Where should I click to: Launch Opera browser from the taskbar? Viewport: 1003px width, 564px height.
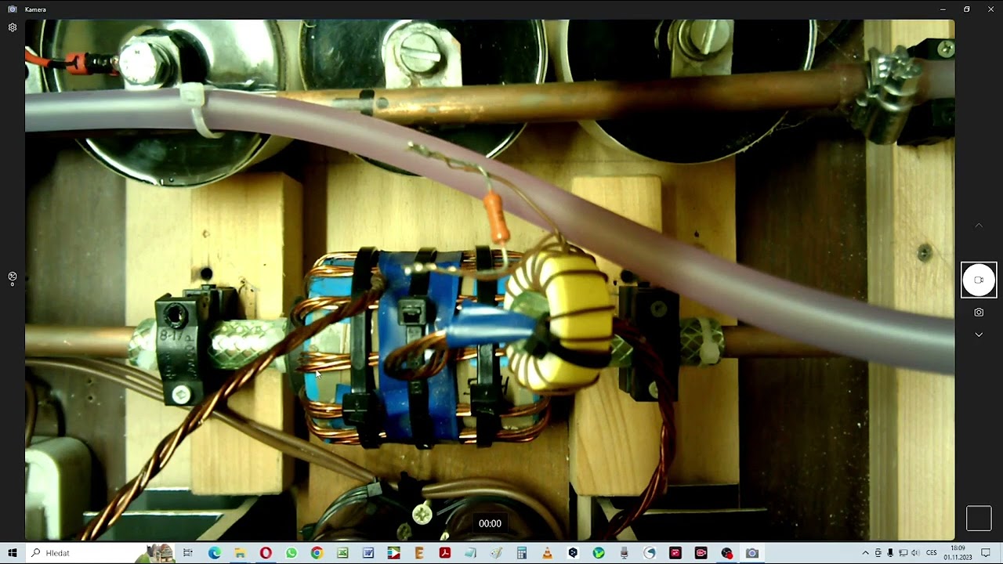(x=266, y=553)
